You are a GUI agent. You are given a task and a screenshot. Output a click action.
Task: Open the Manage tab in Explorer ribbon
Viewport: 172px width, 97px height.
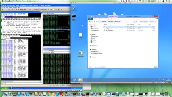(113, 19)
